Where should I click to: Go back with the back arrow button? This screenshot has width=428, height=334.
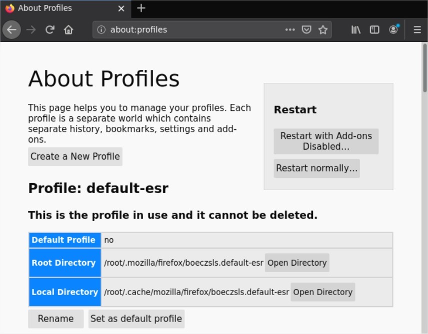pos(11,29)
